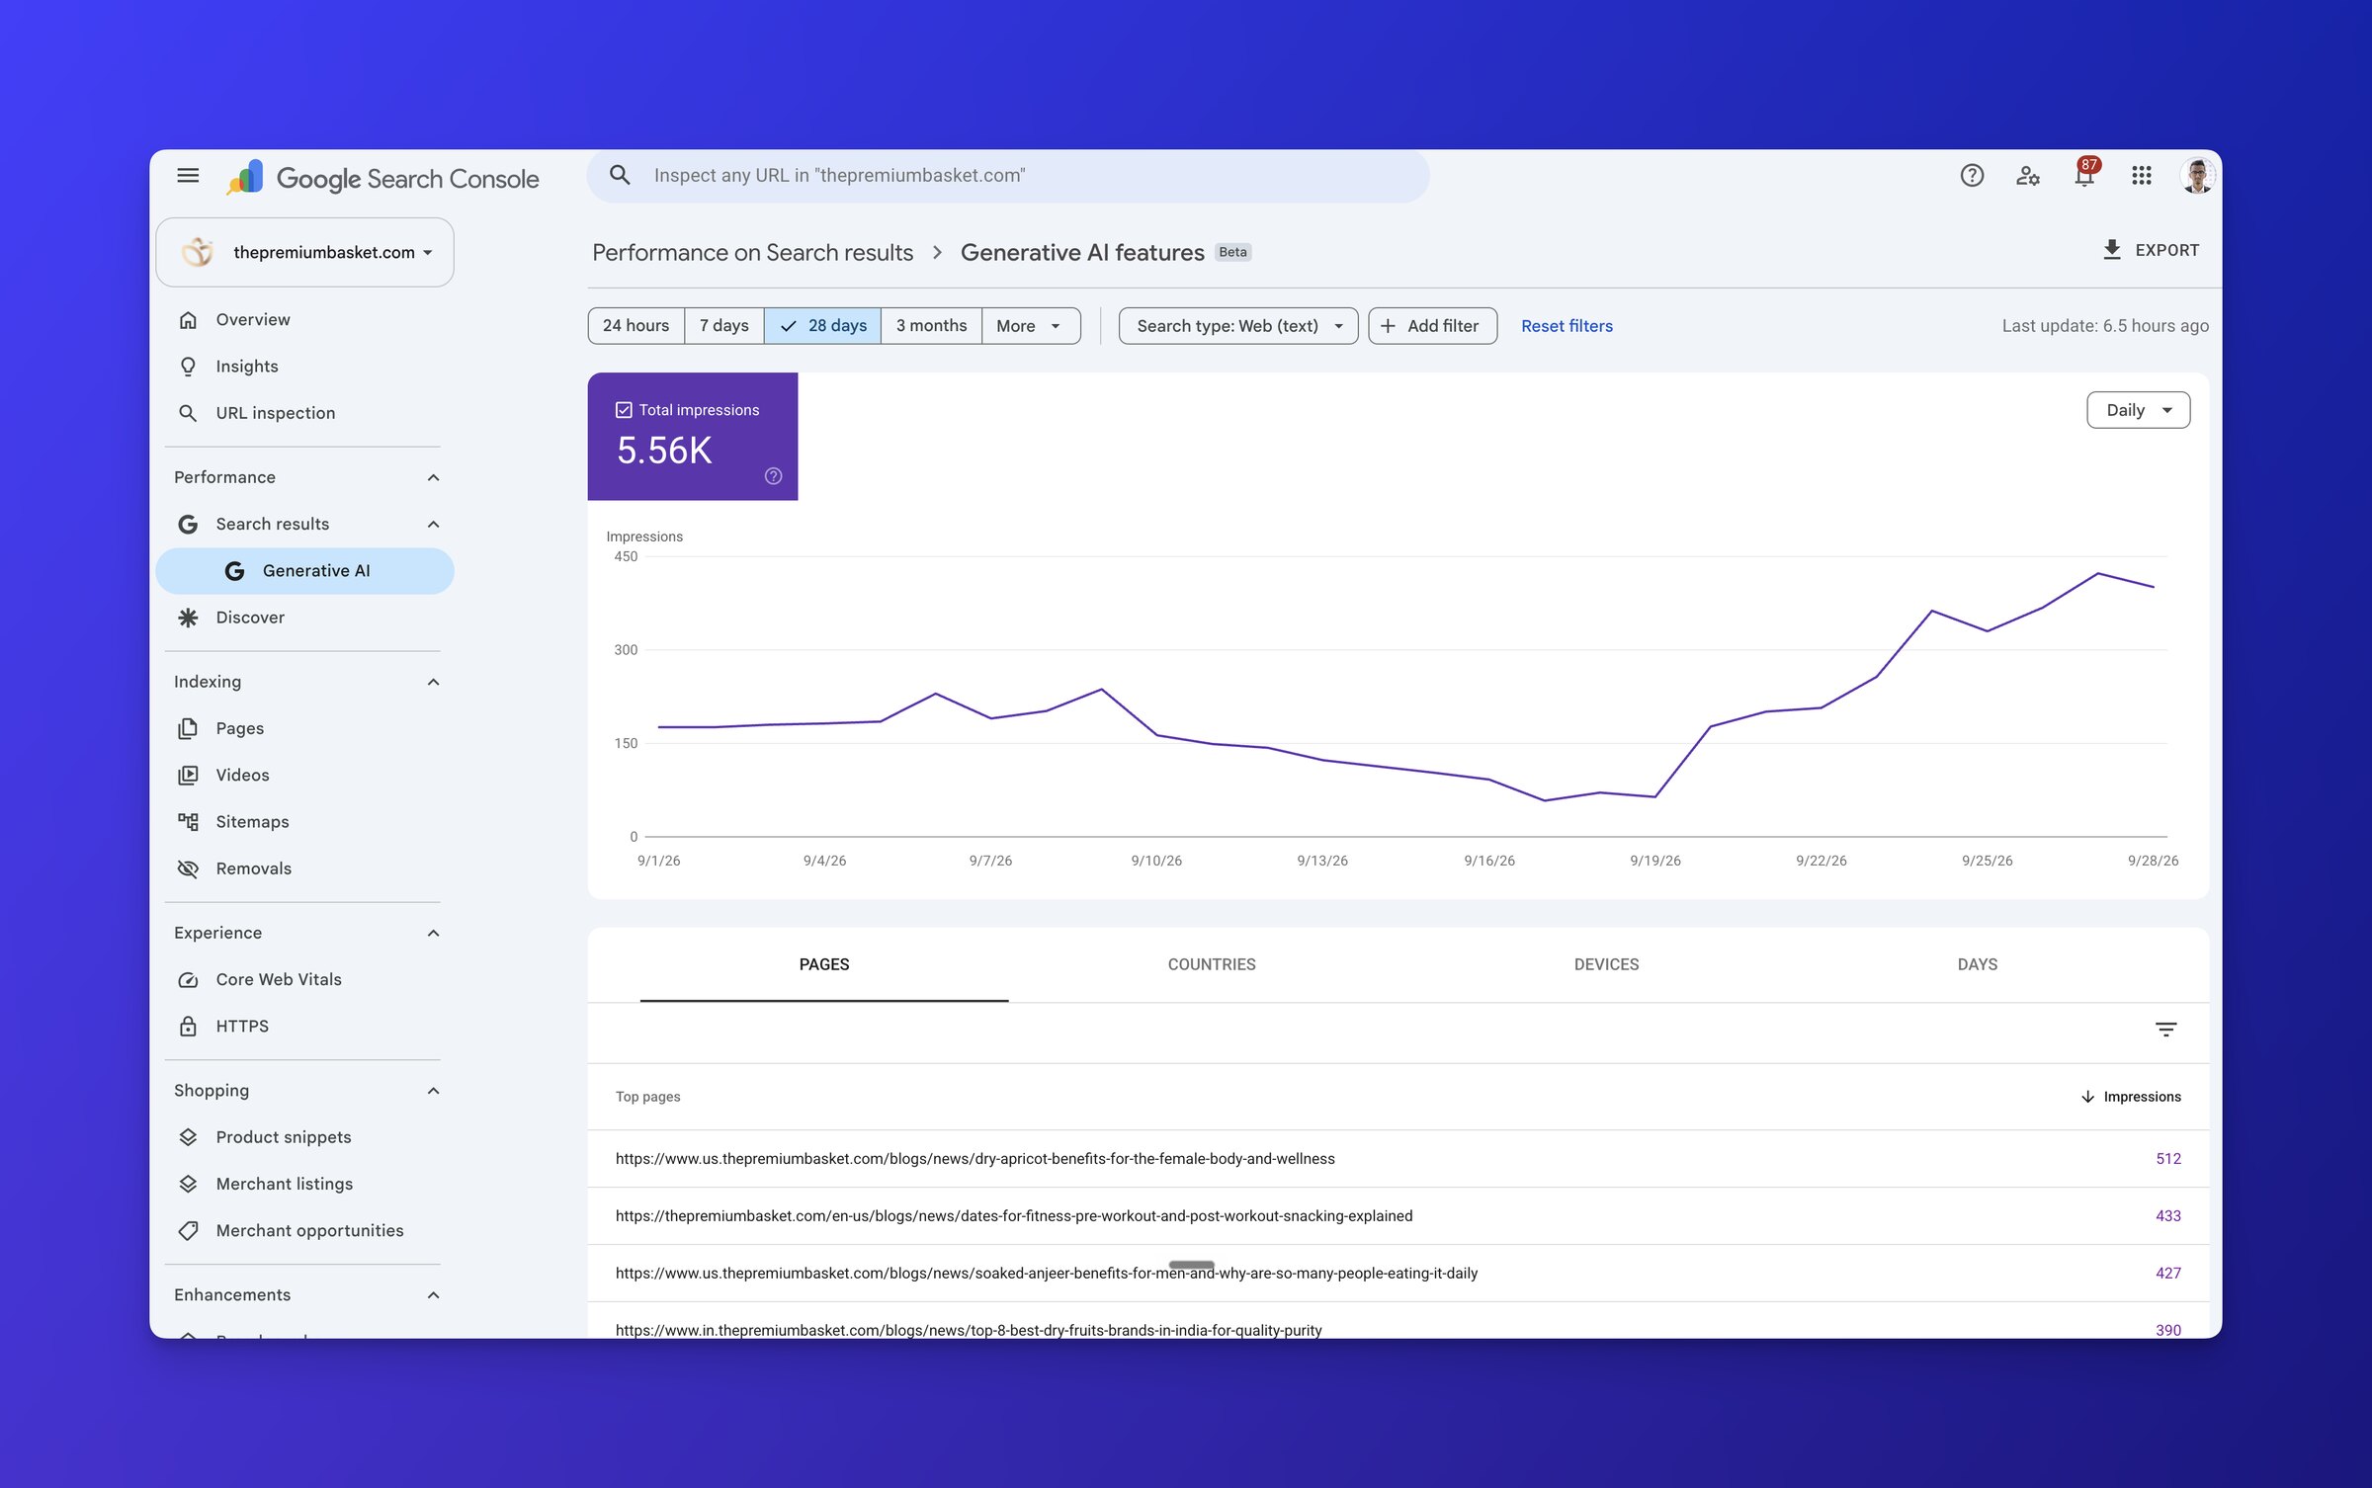The width and height of the screenshot is (2372, 1488).
Task: Collapse the Shopping sidebar section
Action: (x=433, y=1091)
